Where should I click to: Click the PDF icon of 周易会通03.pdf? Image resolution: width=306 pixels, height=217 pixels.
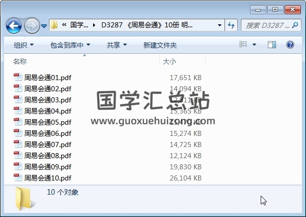[x=18, y=99]
